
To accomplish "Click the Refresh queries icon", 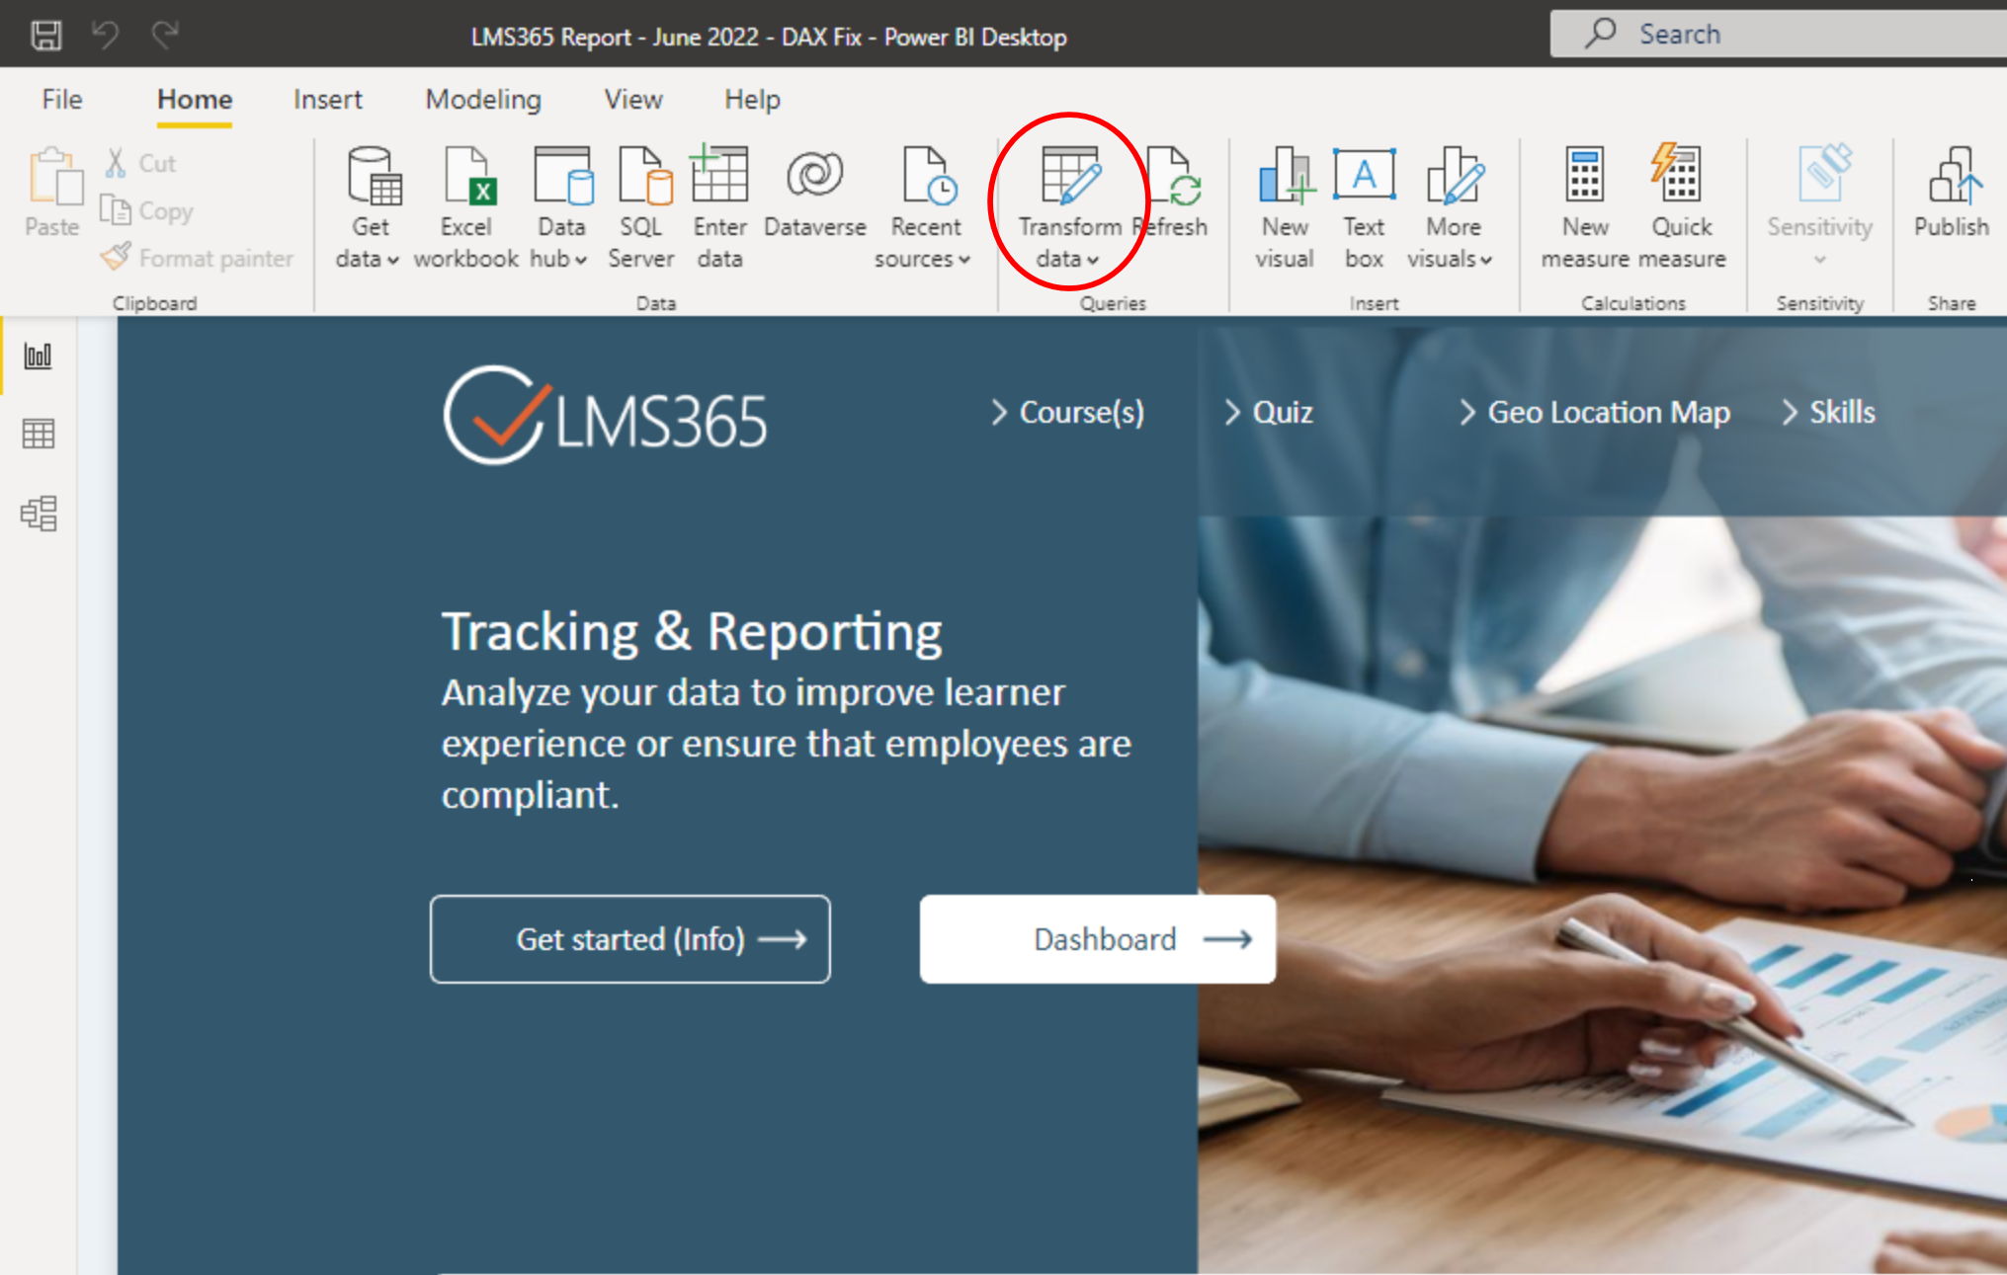I will (1175, 178).
